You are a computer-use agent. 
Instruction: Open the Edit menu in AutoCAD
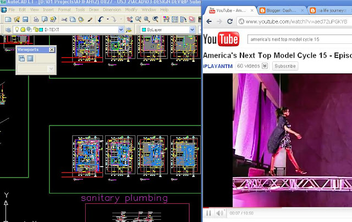click(22, 10)
